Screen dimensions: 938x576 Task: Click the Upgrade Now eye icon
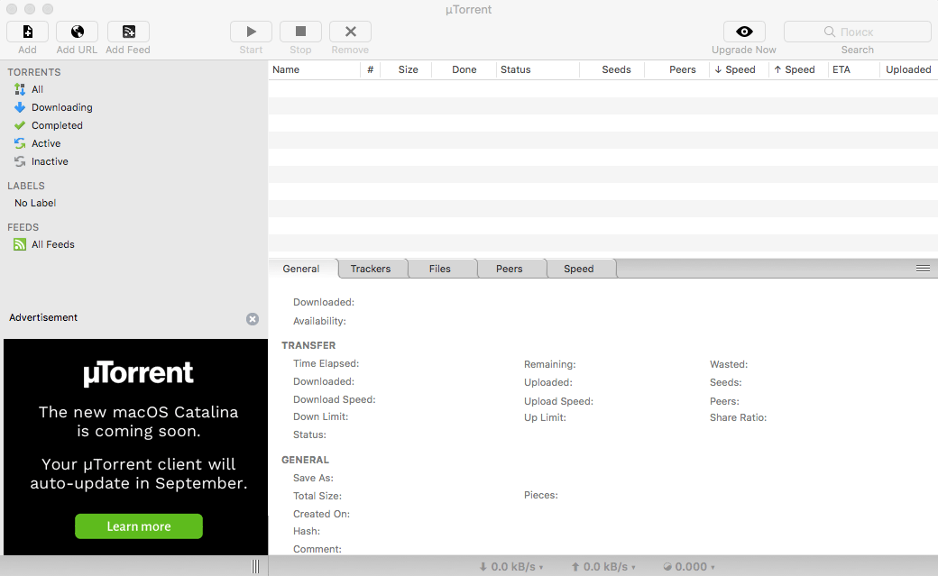[x=744, y=32]
